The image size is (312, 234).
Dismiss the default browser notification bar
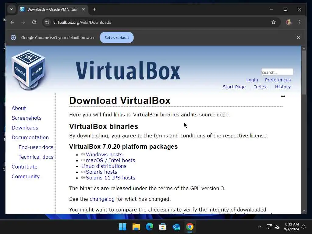[x=299, y=37]
